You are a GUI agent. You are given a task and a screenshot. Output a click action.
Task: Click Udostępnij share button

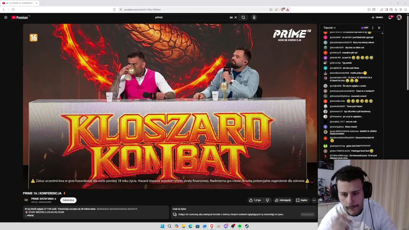(x=283, y=200)
